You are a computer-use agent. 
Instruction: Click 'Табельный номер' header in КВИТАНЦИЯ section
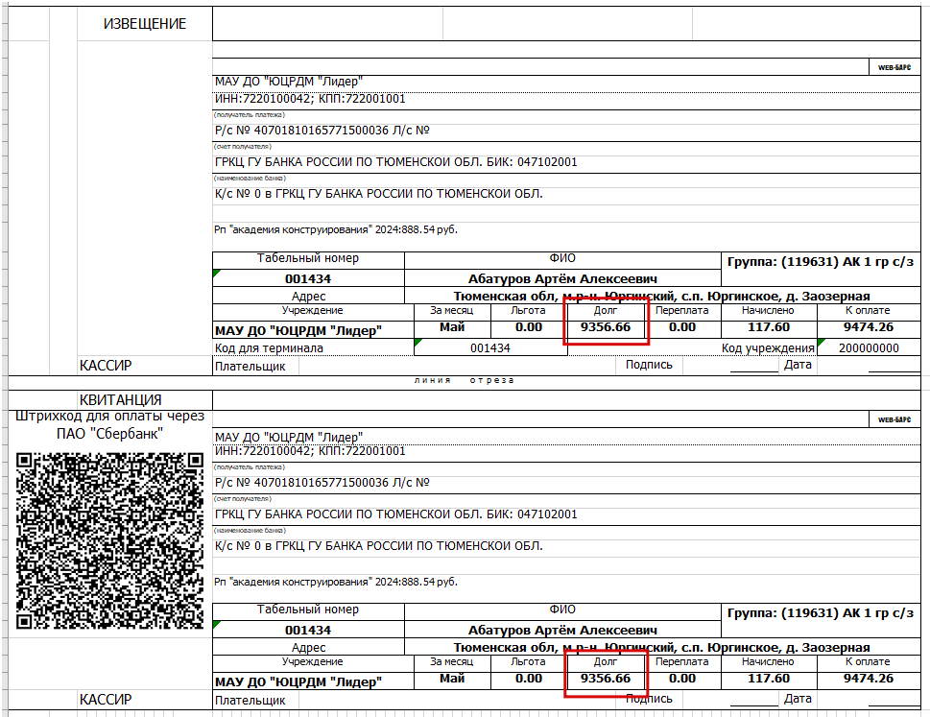click(308, 609)
